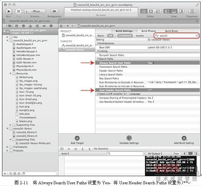Open the Auto variables view dropdown
Screen dimensions: 202x186
tap(65, 154)
